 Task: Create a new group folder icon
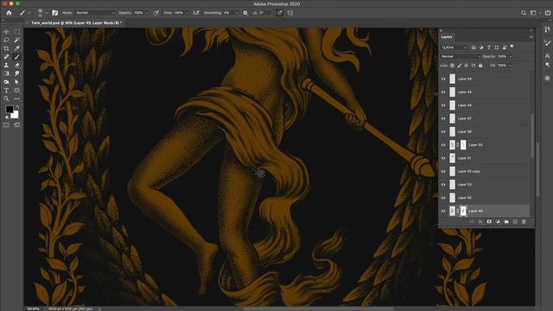pos(506,222)
